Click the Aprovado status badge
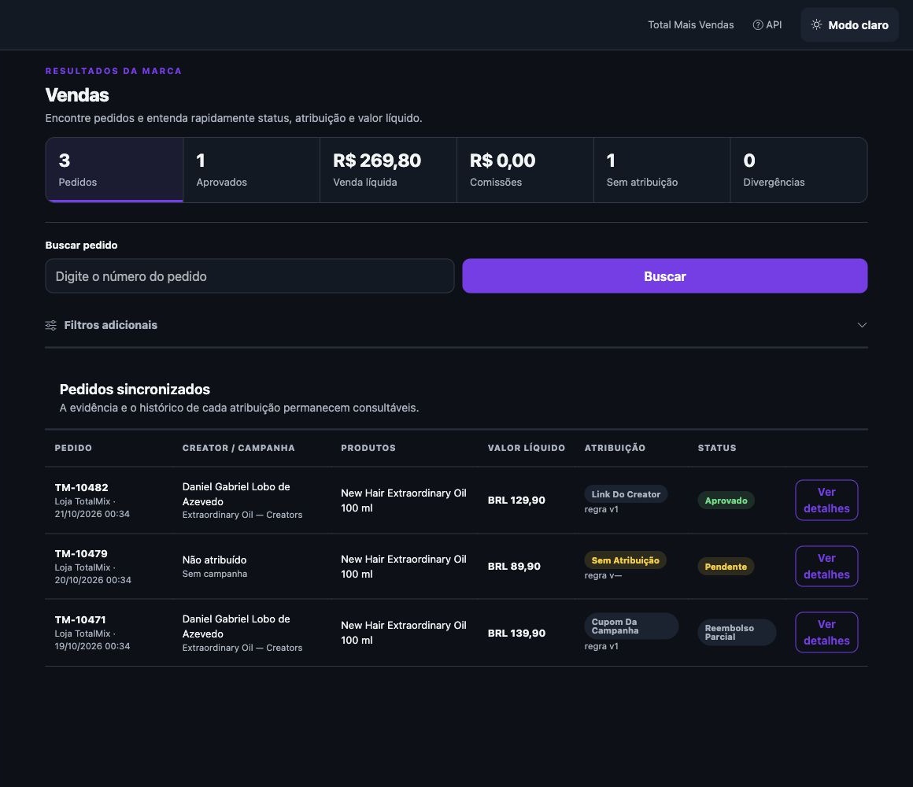This screenshot has width=913, height=787. [726, 500]
